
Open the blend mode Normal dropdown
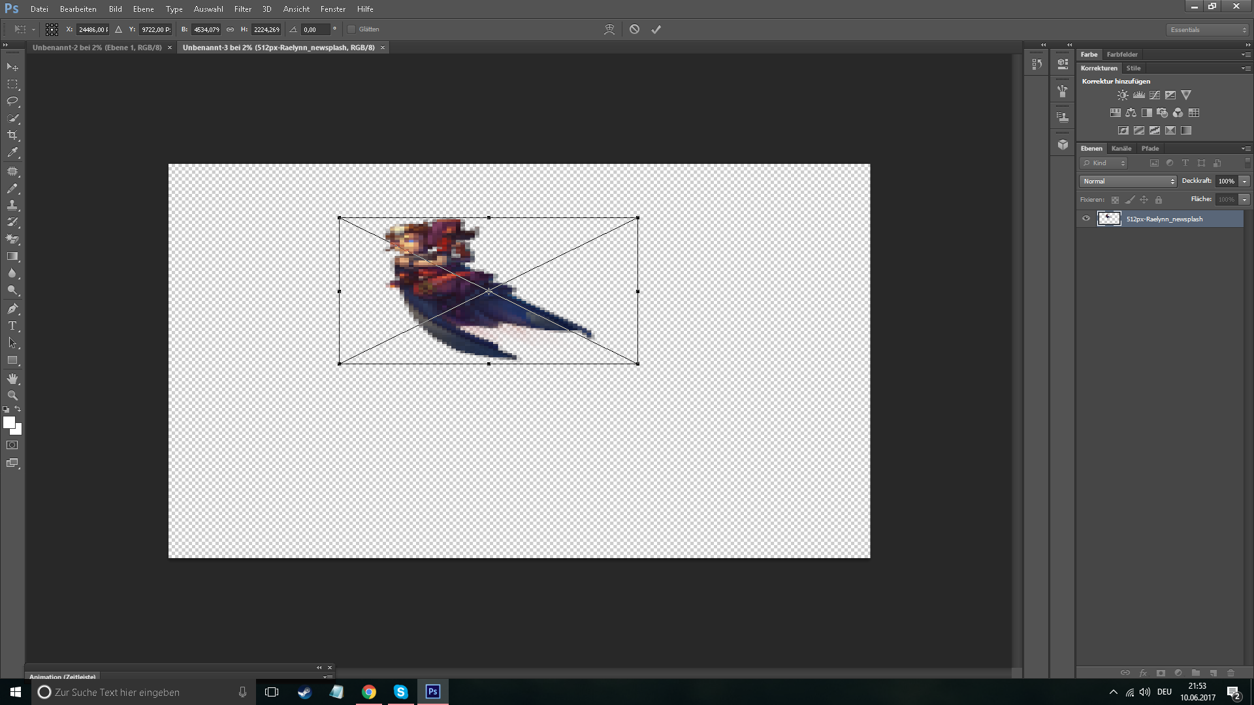coord(1128,181)
